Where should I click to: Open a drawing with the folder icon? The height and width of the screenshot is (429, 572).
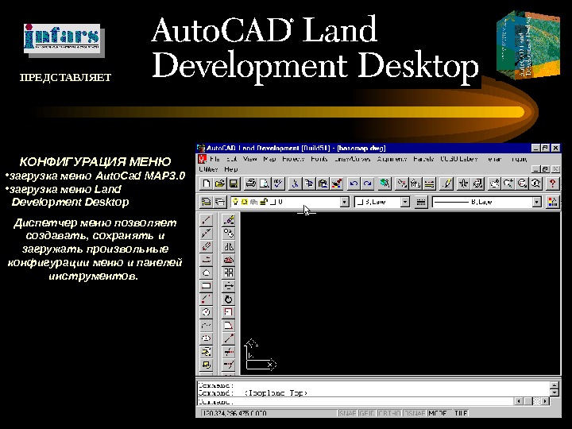(x=220, y=184)
